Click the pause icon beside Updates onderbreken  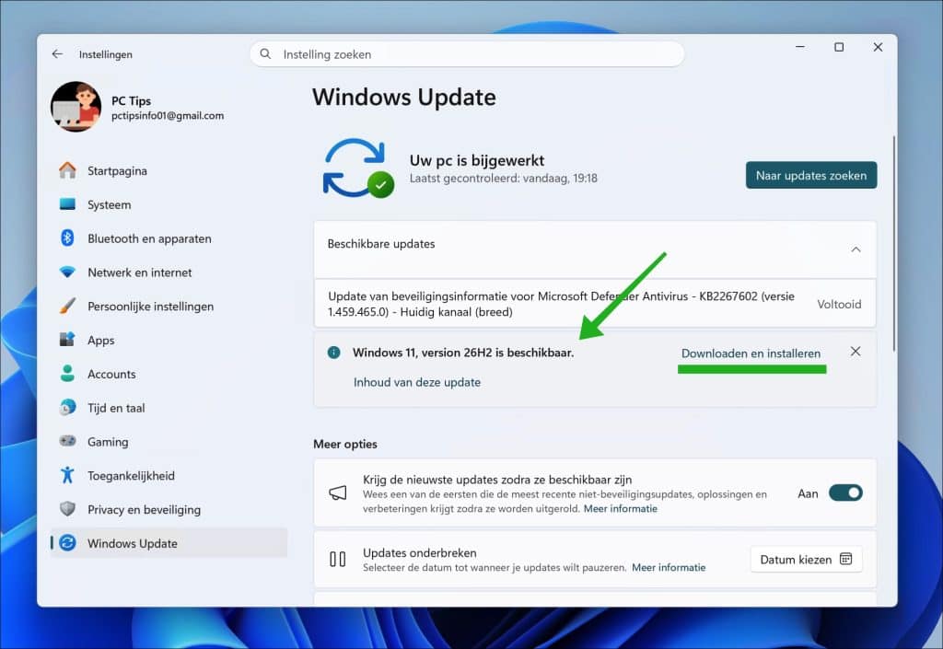[x=337, y=560]
